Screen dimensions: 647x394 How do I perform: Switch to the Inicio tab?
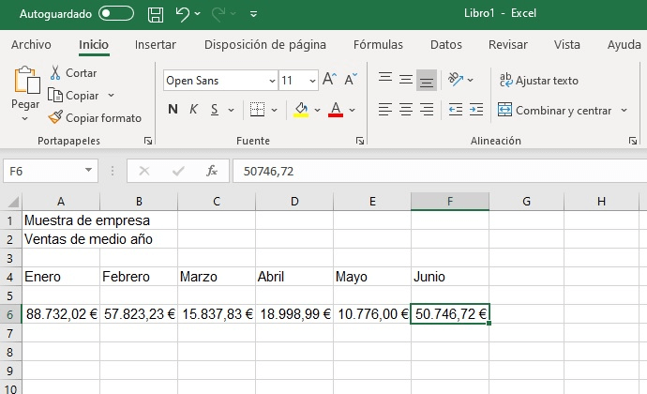(x=94, y=45)
